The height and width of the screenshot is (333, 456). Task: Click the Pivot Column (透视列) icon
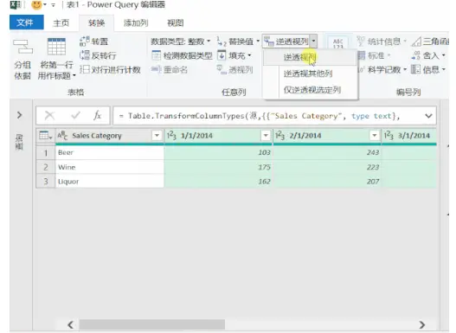click(222, 69)
